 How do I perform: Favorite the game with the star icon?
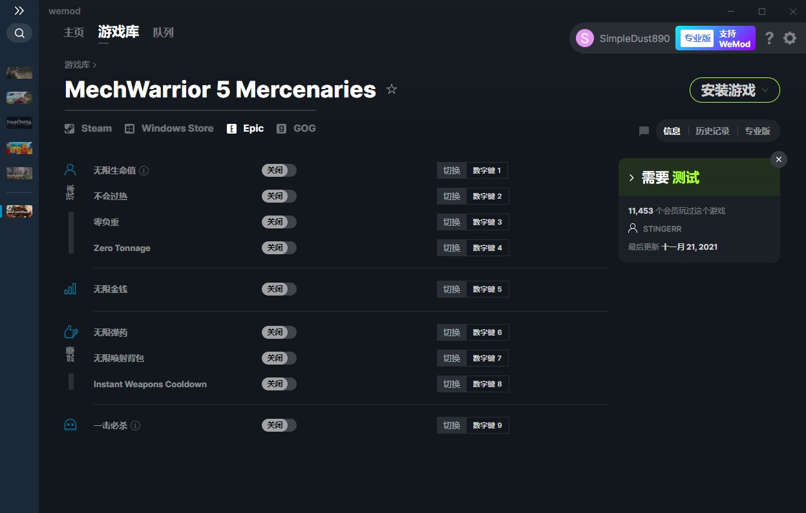point(392,89)
